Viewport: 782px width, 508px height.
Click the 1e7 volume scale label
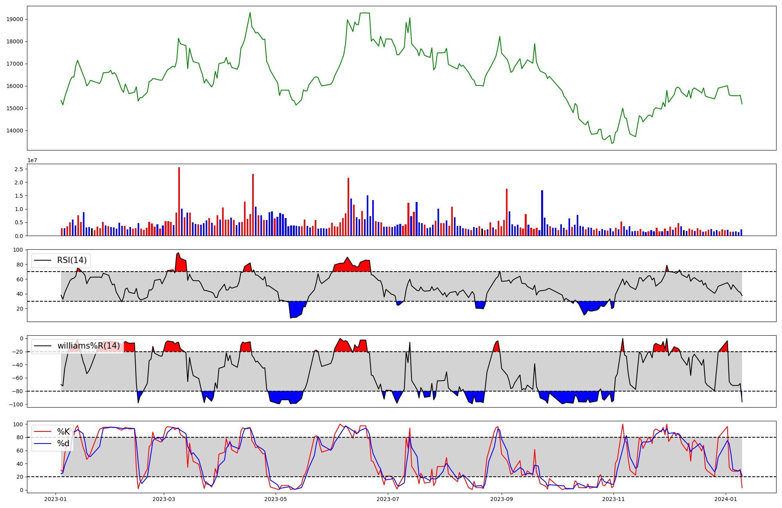32,160
